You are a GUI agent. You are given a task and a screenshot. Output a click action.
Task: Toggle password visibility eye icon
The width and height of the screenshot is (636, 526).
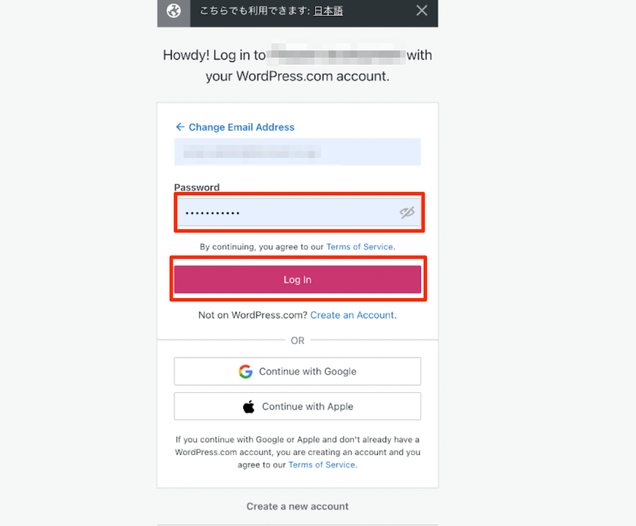tap(407, 213)
